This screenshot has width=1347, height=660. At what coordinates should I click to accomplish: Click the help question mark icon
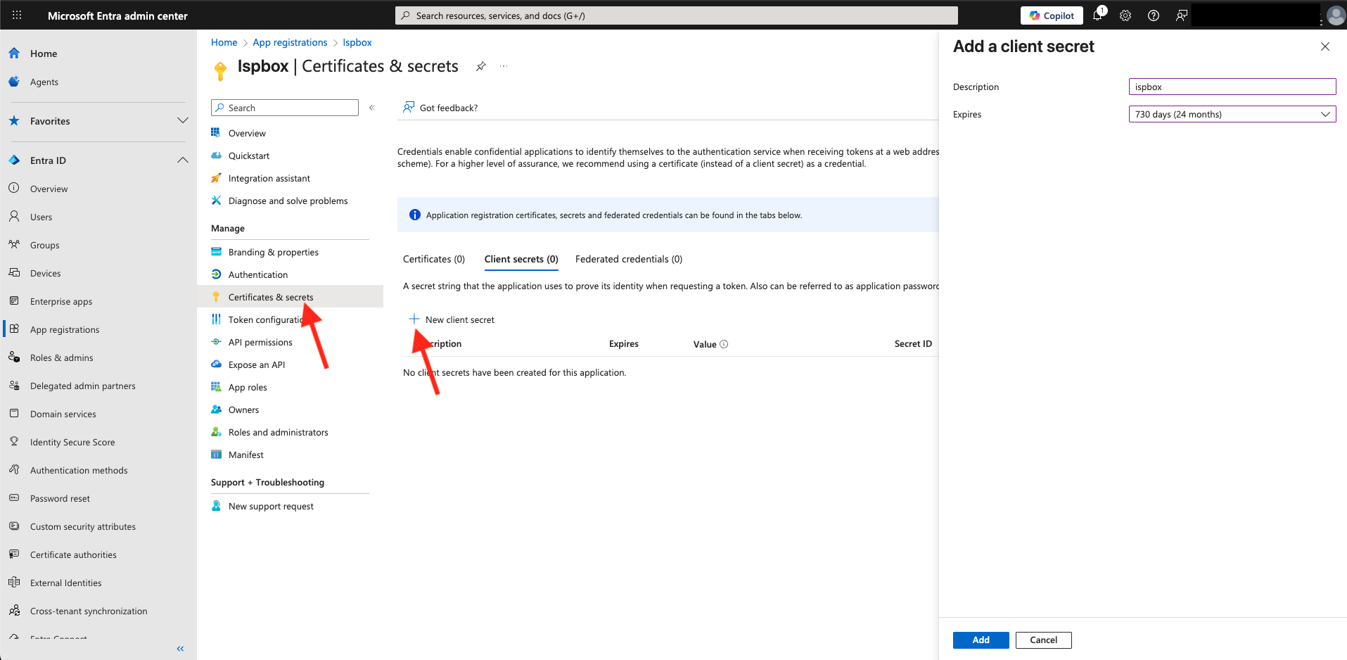click(x=1154, y=15)
